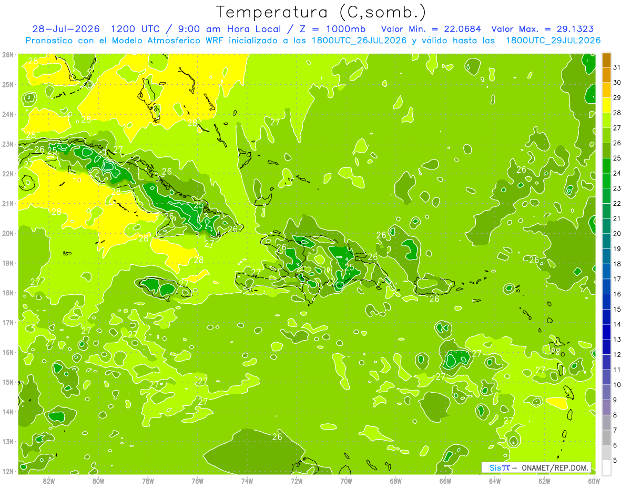Click the latitude axis label "20N"
This screenshot has height=488, width=631.
[7, 233]
